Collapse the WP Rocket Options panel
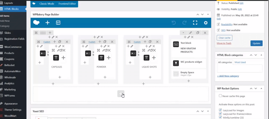The image size is (269, 119). tap(261, 89)
